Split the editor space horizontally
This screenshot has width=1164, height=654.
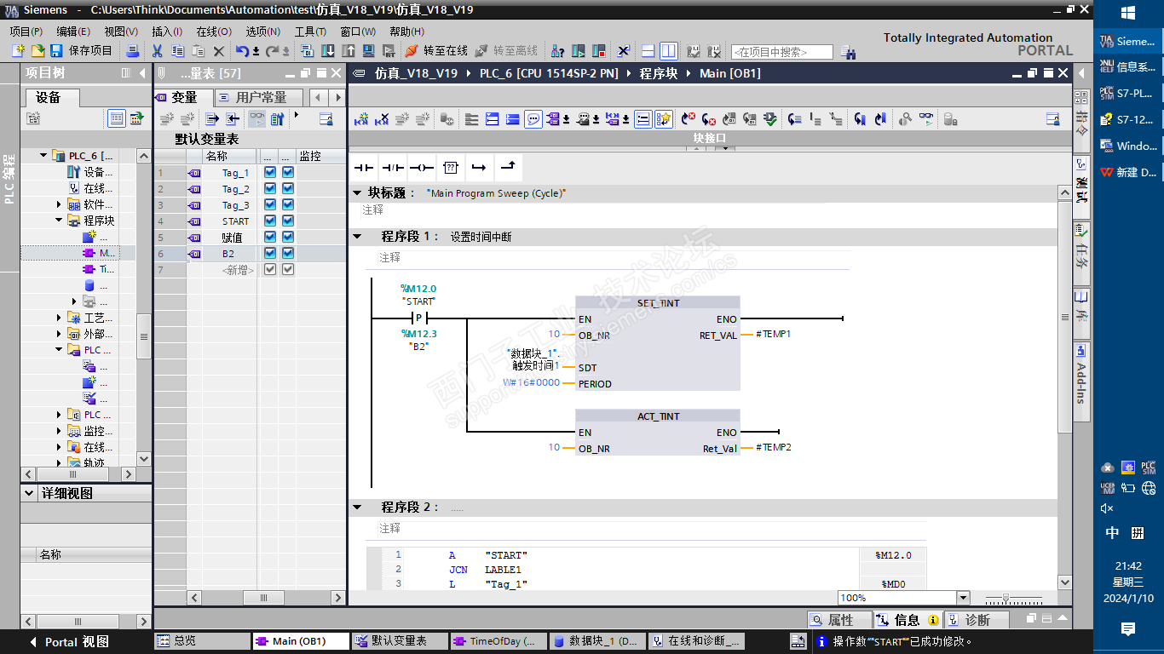pos(648,51)
